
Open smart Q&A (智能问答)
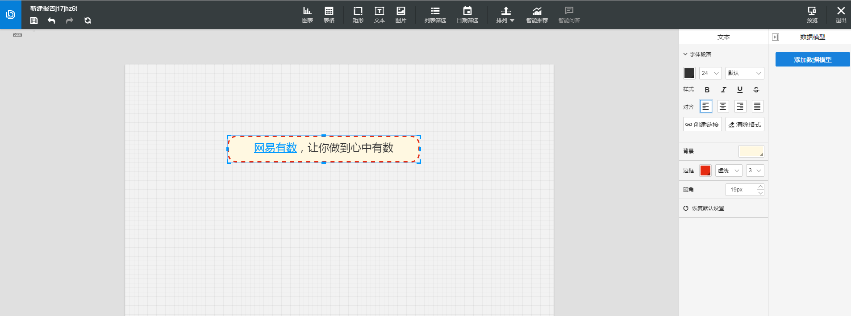(569, 15)
